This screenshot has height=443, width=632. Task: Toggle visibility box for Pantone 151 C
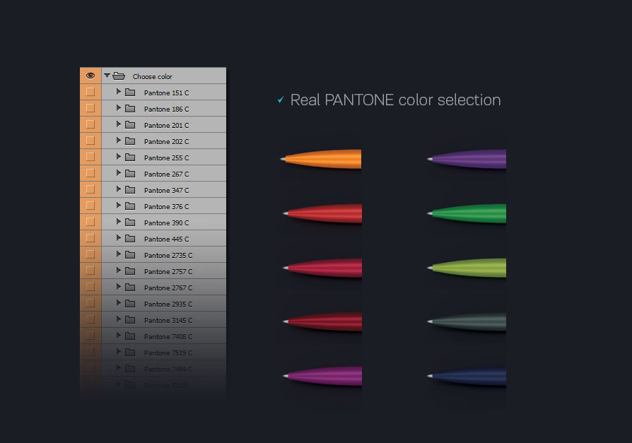[90, 92]
